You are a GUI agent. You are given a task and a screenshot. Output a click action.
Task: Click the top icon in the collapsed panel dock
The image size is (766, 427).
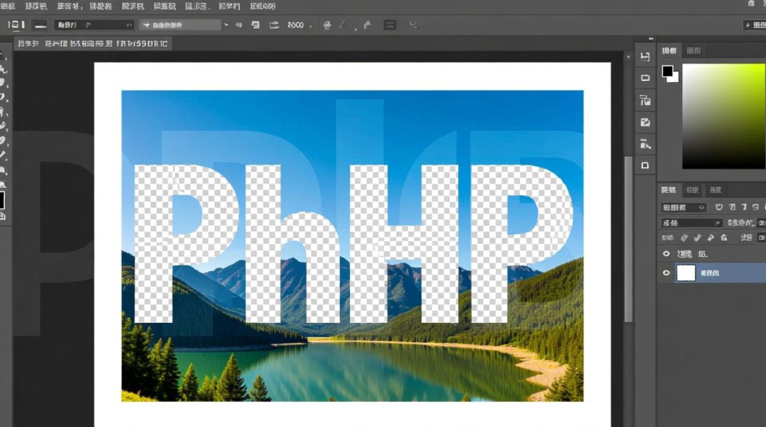click(645, 57)
